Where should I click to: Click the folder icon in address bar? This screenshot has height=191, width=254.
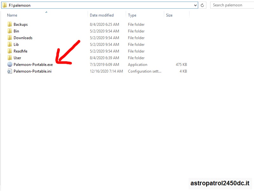pyautogui.click(x=4, y=5)
